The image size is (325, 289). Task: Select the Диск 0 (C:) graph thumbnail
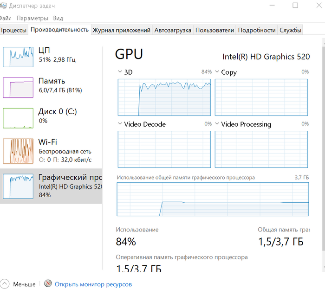pyautogui.click(x=18, y=118)
